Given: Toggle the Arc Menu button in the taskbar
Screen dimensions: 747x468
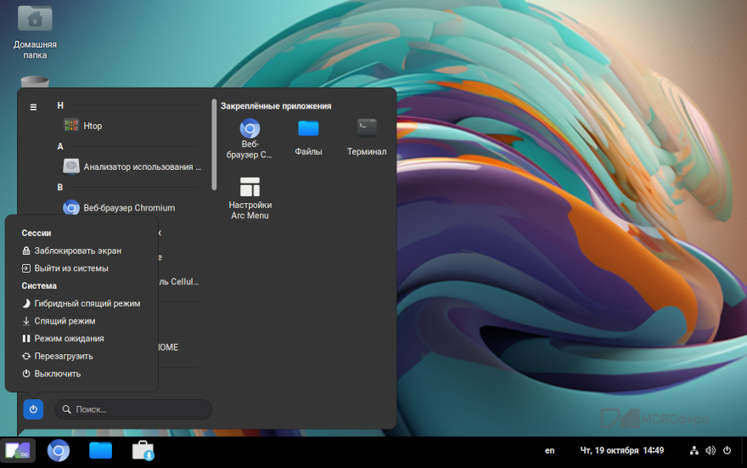Looking at the screenshot, I should click(x=18, y=451).
